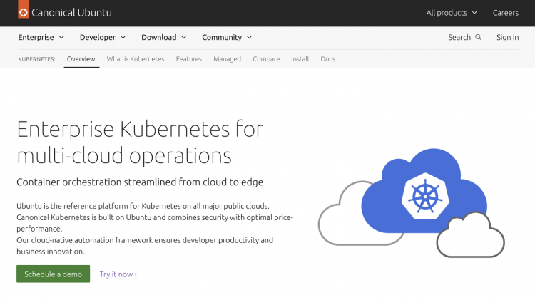
Task: Expand the All products dropdown
Action: [x=452, y=13]
